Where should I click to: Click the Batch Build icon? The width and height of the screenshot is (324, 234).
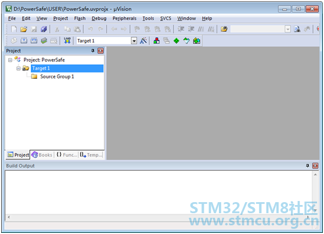(44, 41)
